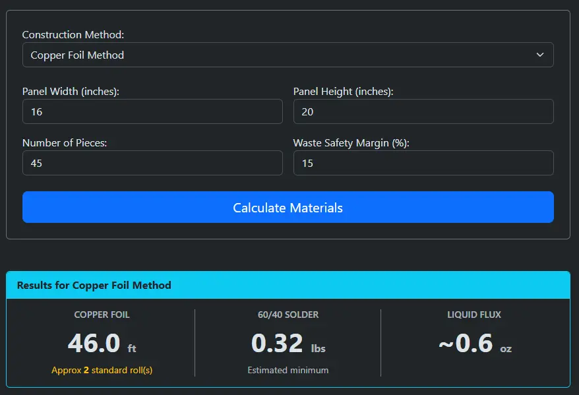Click the Panel Width input field
The width and height of the screenshot is (579, 395).
152,111
